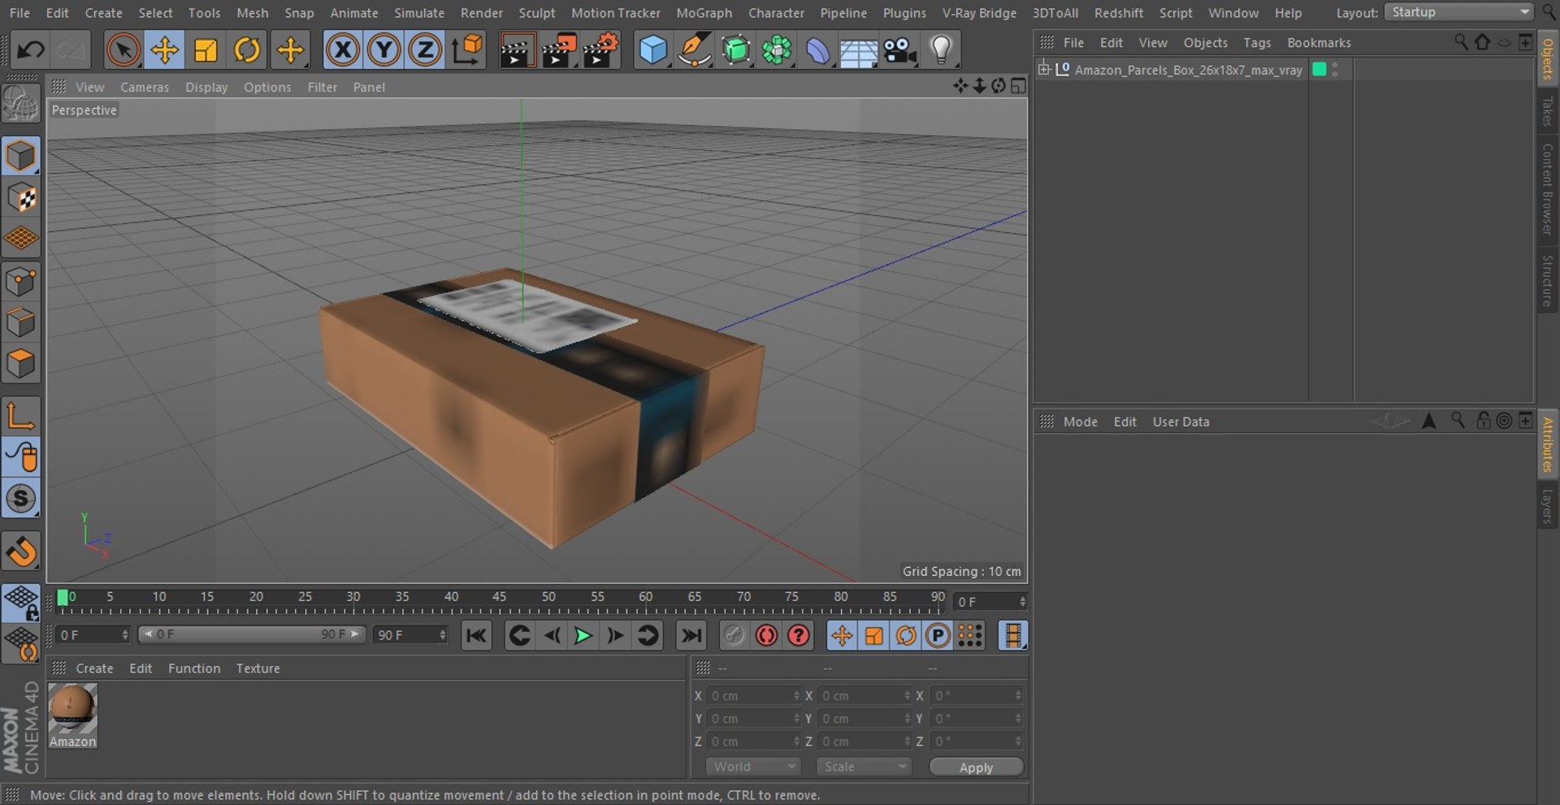Screen dimensions: 1560x805
Task: Open the Scale mode dropdown
Action: click(x=864, y=767)
